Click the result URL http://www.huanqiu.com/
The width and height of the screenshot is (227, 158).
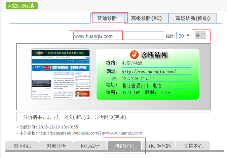[x=149, y=71]
